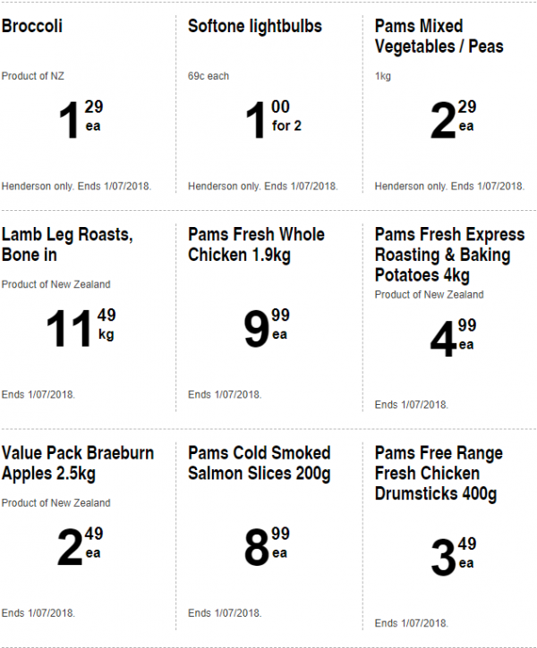
Task: Open the Broccoli product title
Action: click(32, 26)
